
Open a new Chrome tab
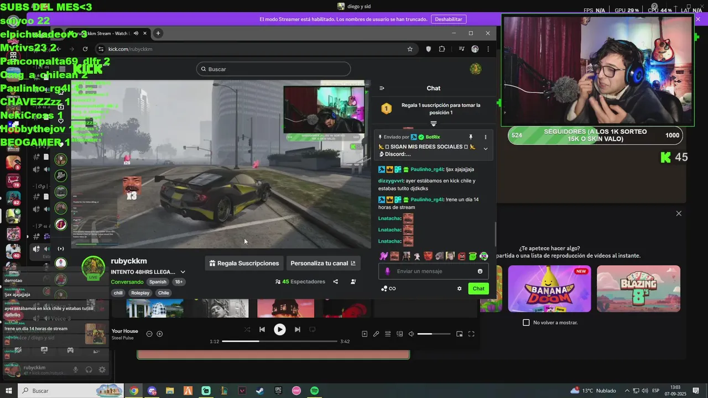(x=158, y=33)
